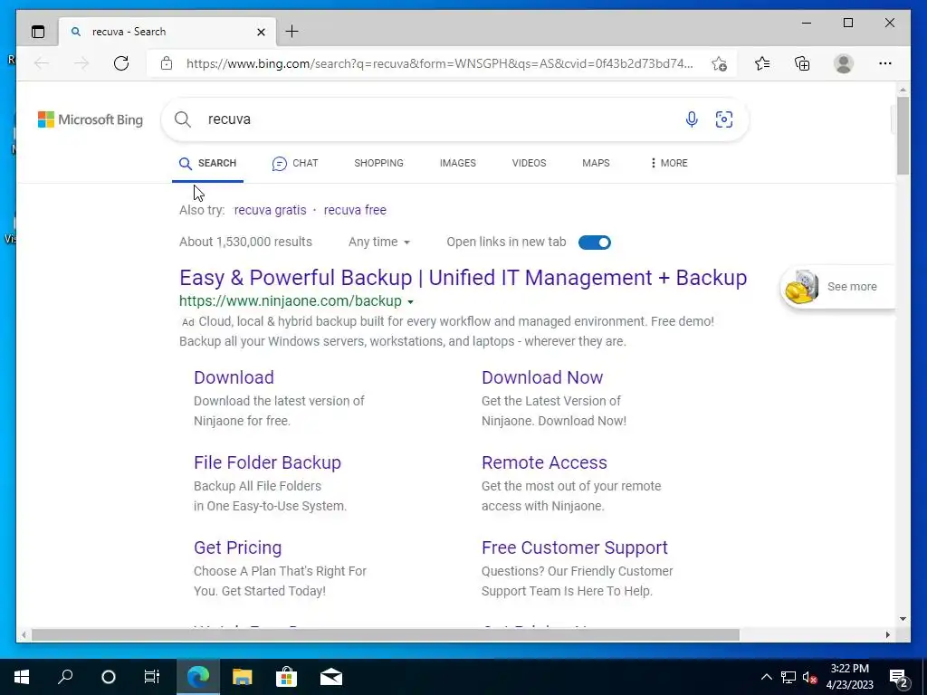
Task: Expand the ninjaone URL dropdown arrow
Action: click(x=410, y=301)
